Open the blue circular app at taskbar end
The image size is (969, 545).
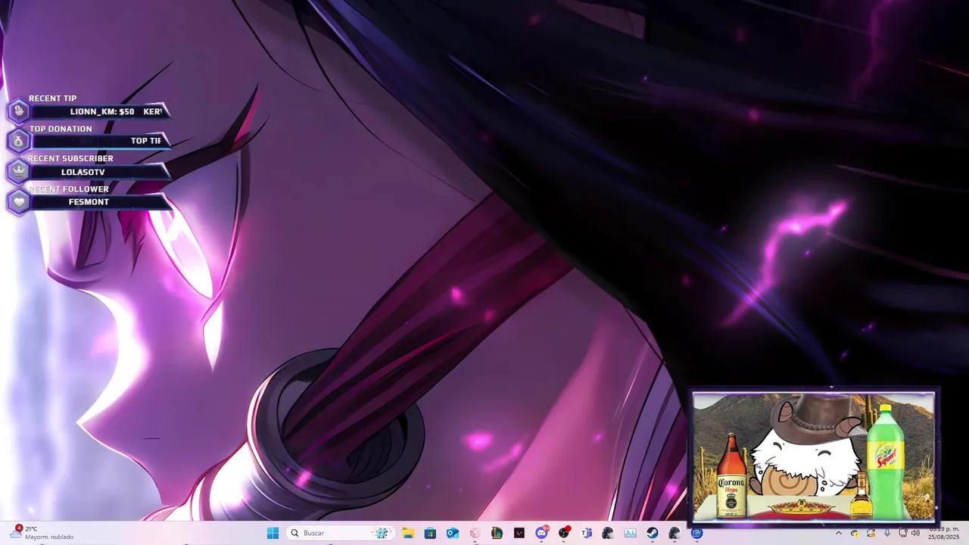[696, 533]
